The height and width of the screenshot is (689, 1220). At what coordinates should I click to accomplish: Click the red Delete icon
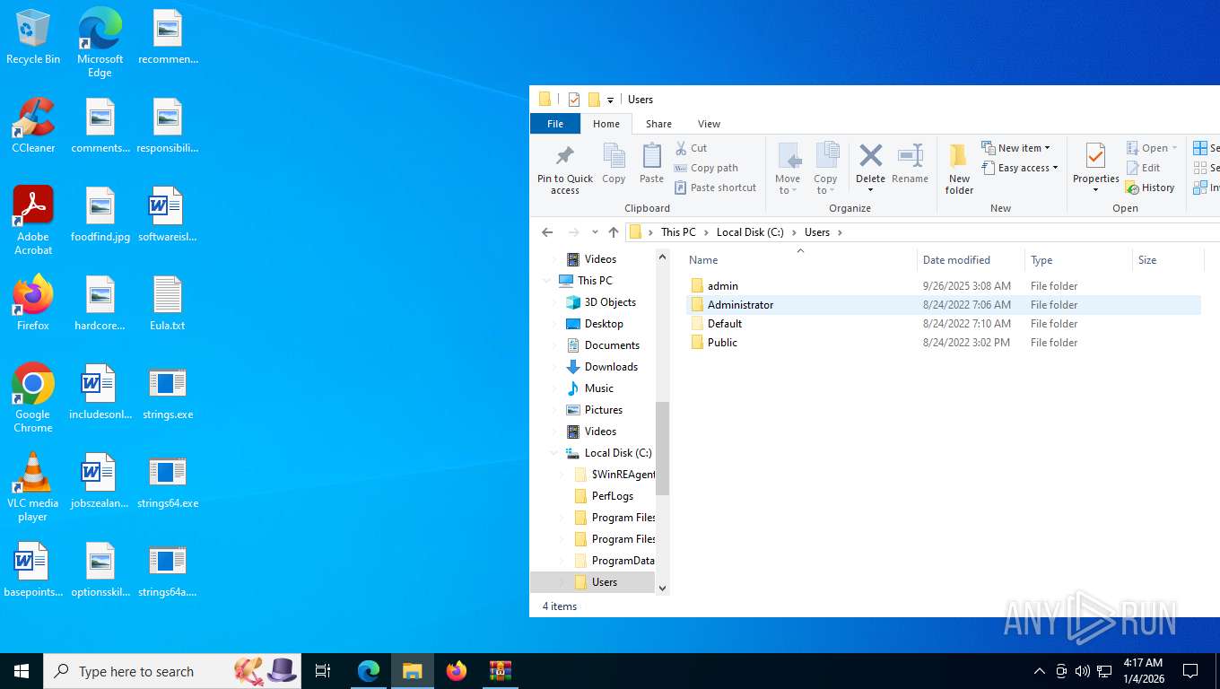pyautogui.click(x=870, y=155)
